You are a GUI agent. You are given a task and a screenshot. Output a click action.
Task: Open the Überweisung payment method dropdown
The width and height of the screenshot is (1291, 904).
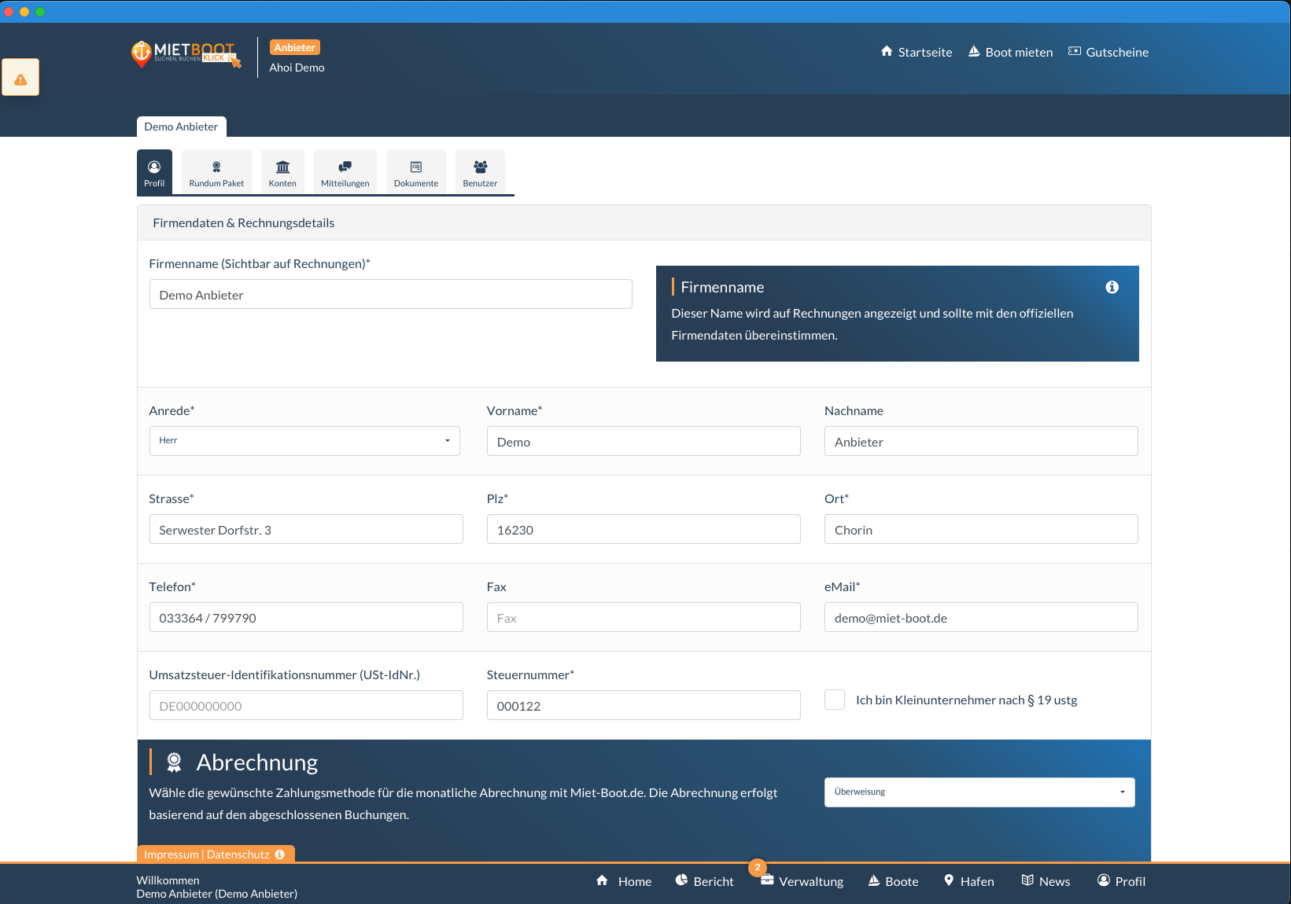click(x=979, y=792)
